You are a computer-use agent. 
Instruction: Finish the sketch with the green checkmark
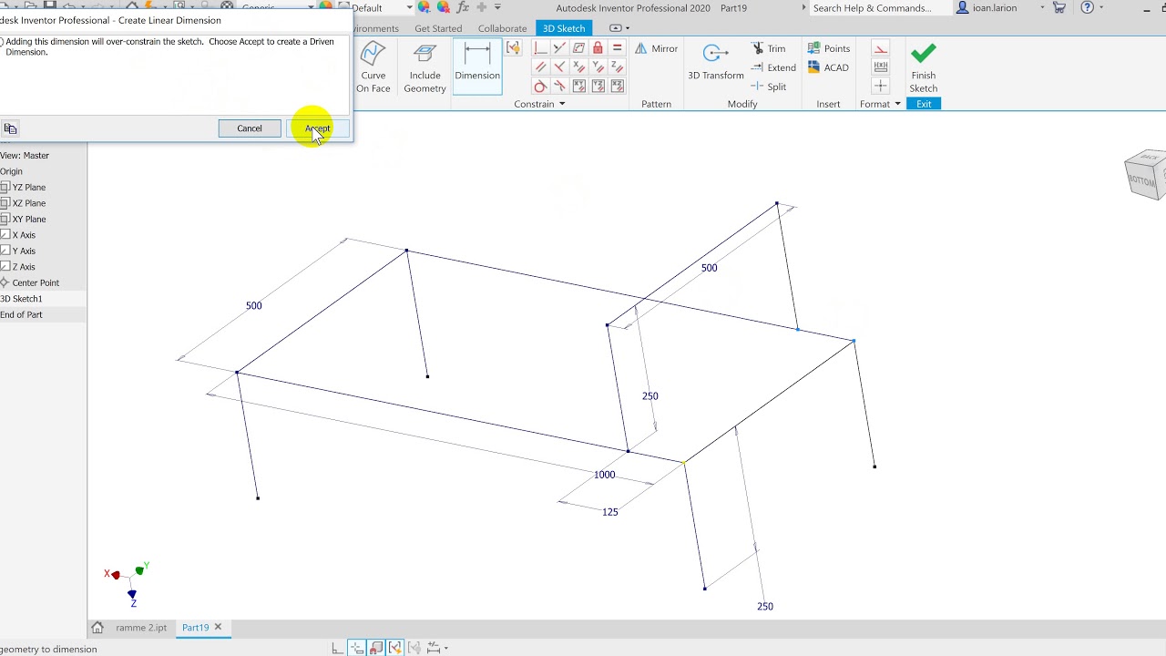(923, 67)
